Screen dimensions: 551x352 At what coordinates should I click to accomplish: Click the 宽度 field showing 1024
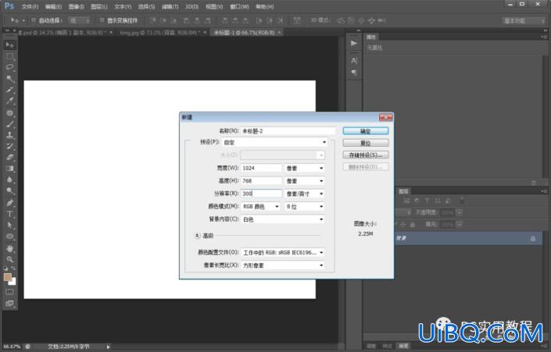(x=261, y=168)
